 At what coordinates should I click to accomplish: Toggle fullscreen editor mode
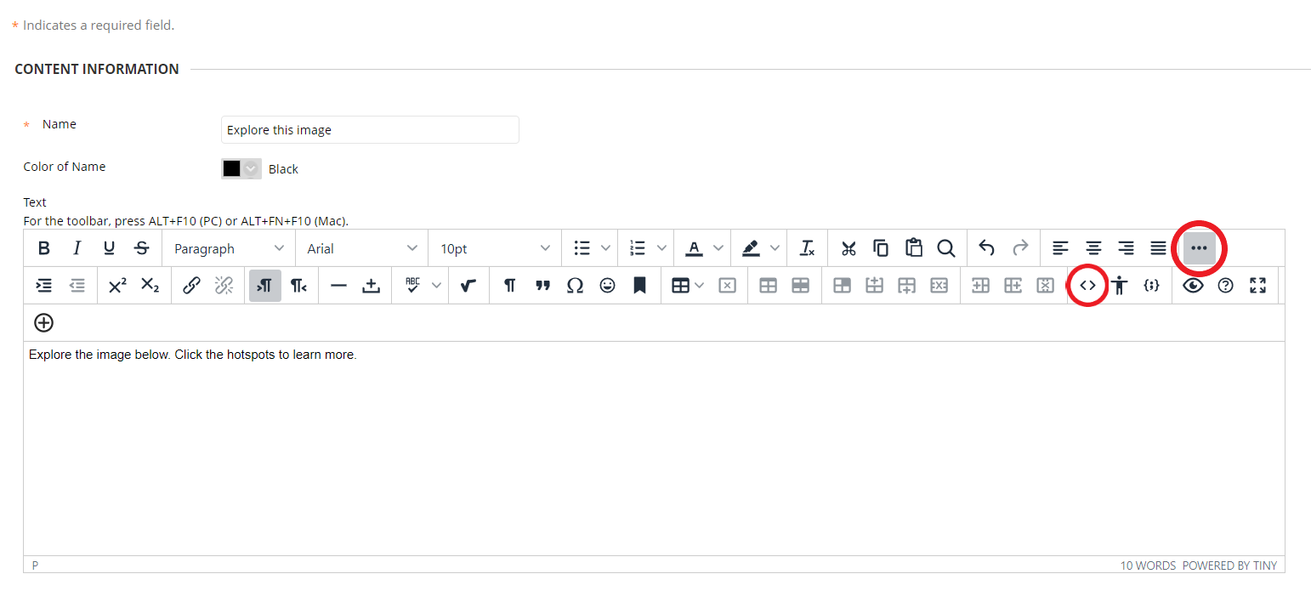point(1257,286)
